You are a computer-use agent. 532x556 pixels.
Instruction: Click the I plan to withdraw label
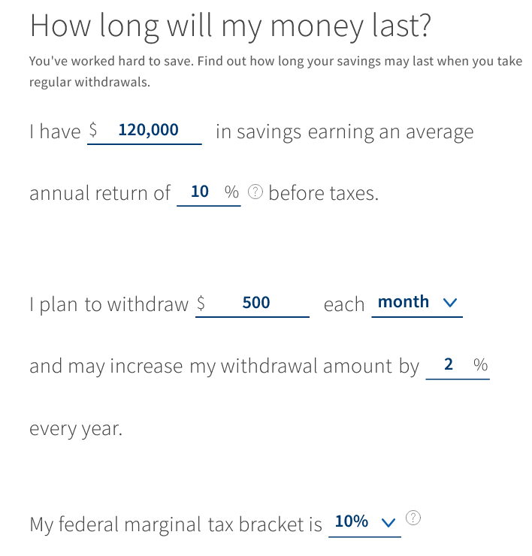pyautogui.click(x=109, y=304)
